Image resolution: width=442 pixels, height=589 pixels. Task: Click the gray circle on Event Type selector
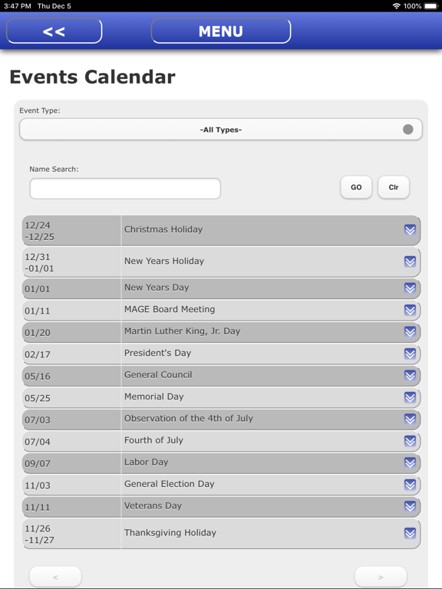[x=407, y=129]
